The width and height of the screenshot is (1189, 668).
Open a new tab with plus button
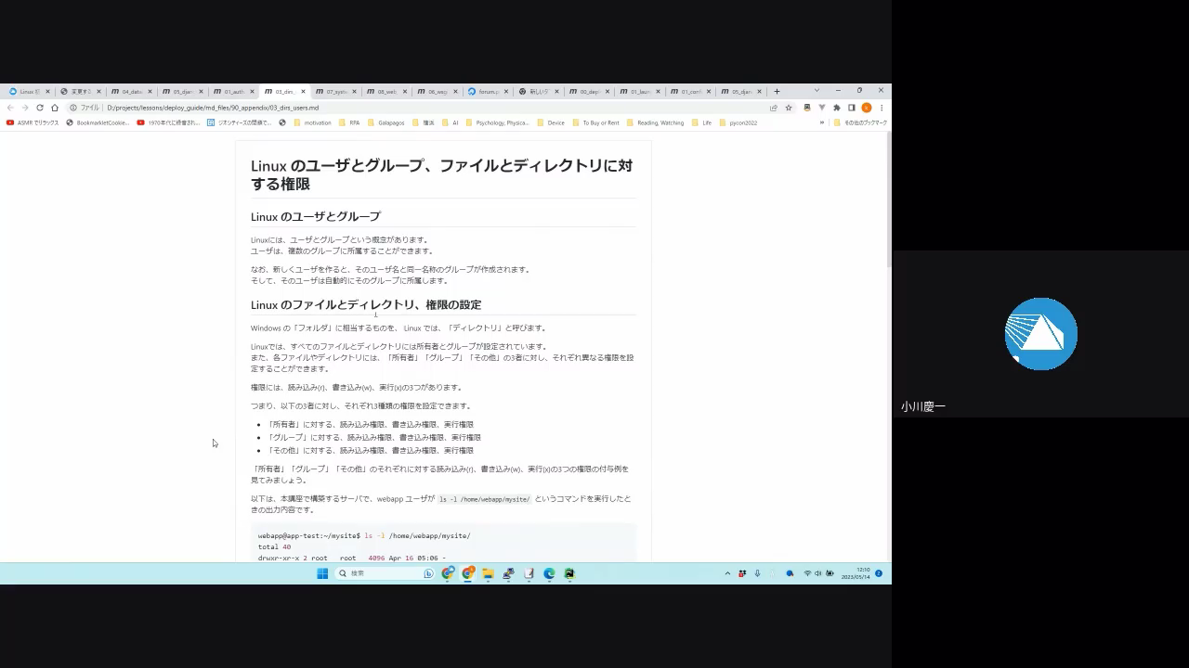777,92
